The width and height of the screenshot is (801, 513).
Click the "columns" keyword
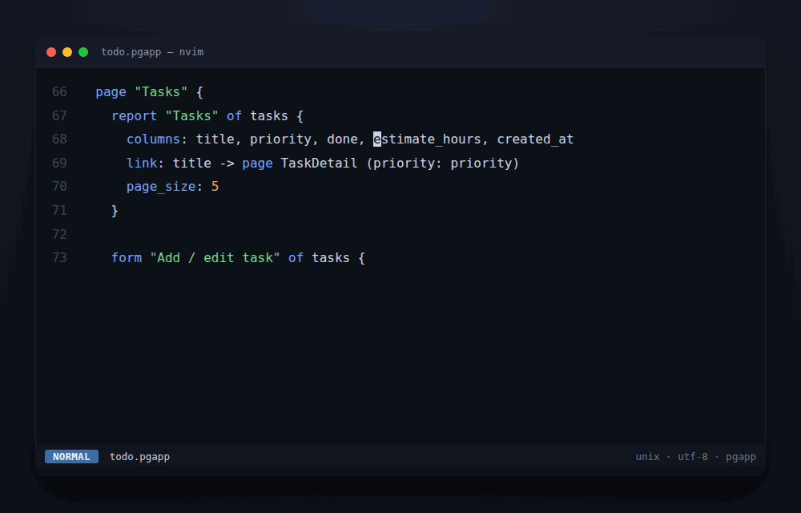tap(153, 139)
